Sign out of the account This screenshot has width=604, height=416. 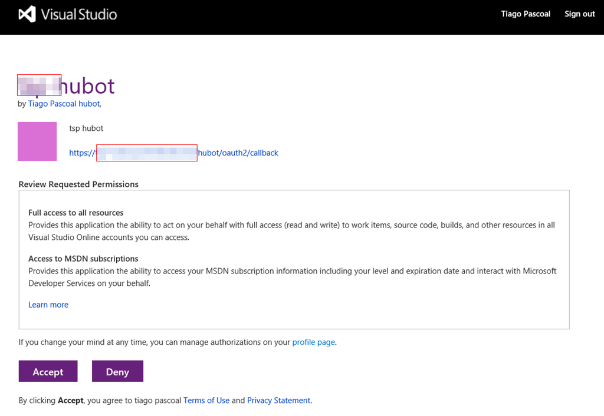coord(579,14)
